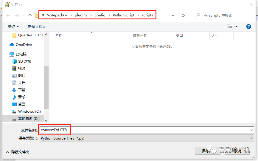Open 桌面 folder in the sidebar
Image resolution: width=258 pixels, height=161 pixels.
click(x=19, y=104)
